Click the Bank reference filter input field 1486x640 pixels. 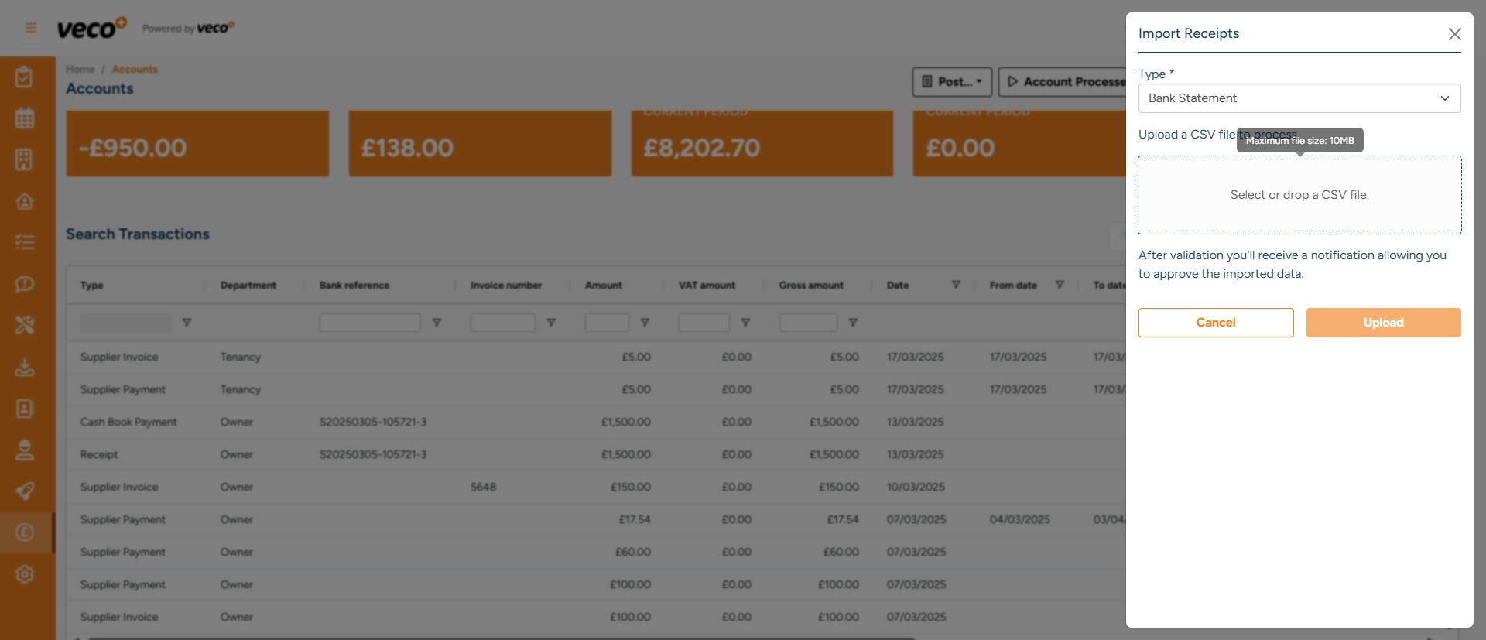(370, 323)
